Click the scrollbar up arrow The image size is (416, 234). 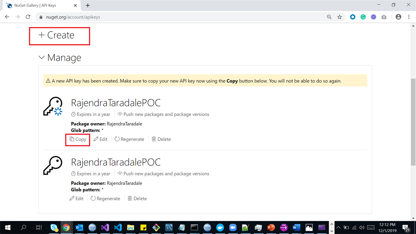tap(413, 26)
